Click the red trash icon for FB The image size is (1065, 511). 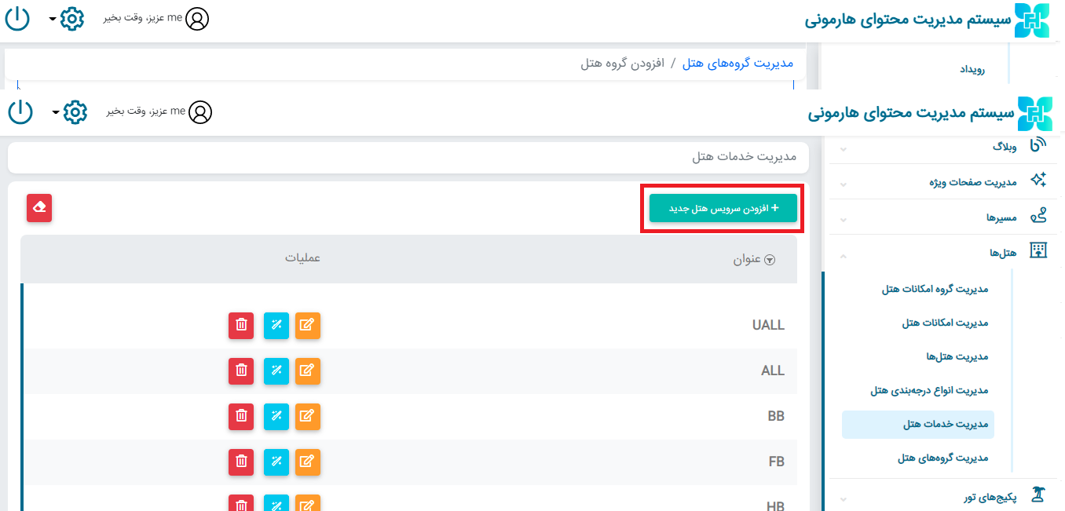pyautogui.click(x=241, y=462)
